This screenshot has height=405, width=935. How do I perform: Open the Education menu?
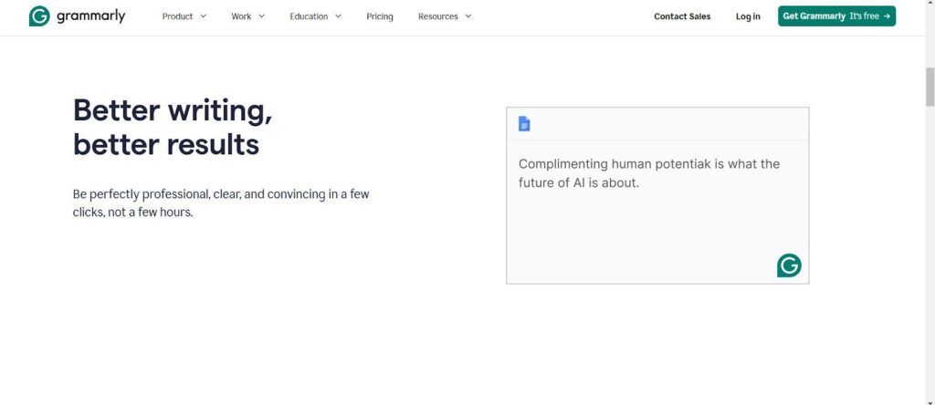(x=315, y=16)
